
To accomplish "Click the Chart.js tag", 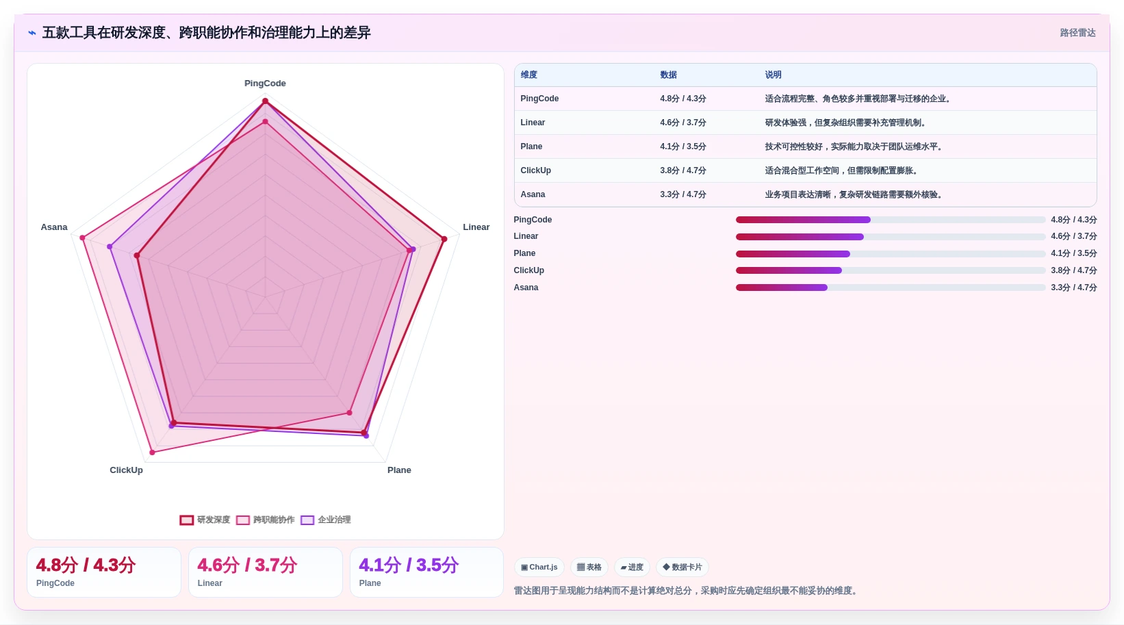I will (x=539, y=567).
